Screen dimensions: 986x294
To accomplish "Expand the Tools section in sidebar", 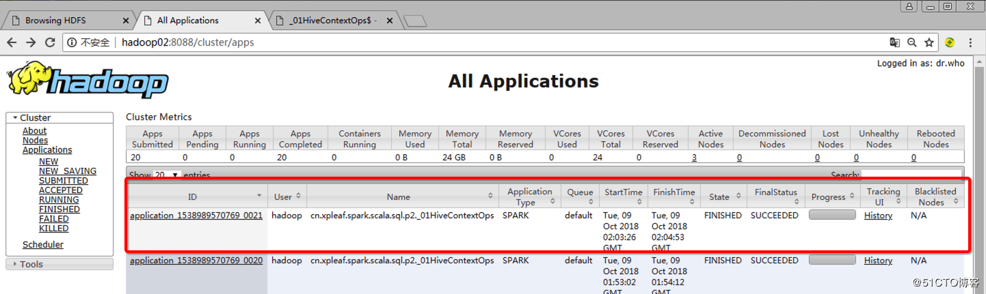I will (59, 264).
